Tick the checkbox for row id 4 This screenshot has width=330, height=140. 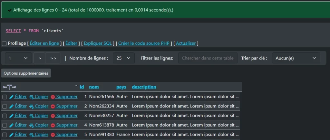pyautogui.click(x=5, y=125)
